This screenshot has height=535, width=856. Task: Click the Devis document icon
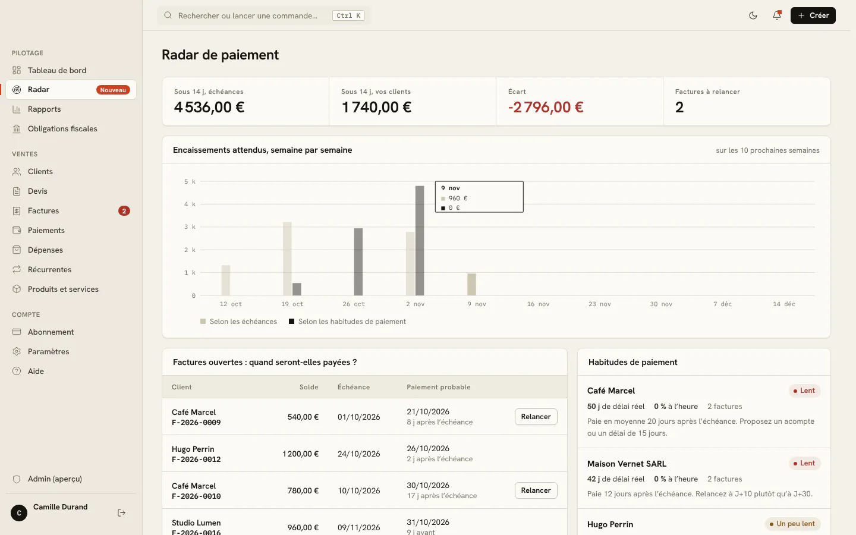[x=17, y=191]
